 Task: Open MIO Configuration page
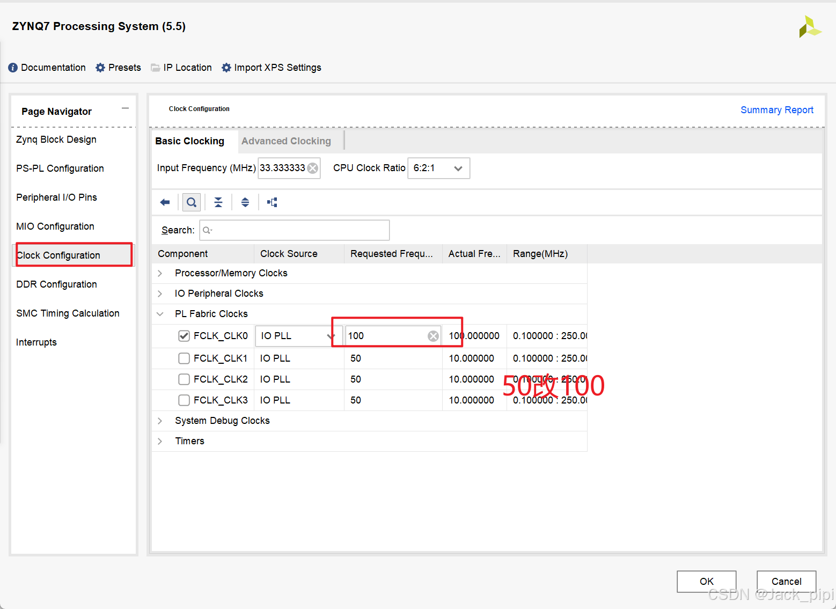(55, 226)
